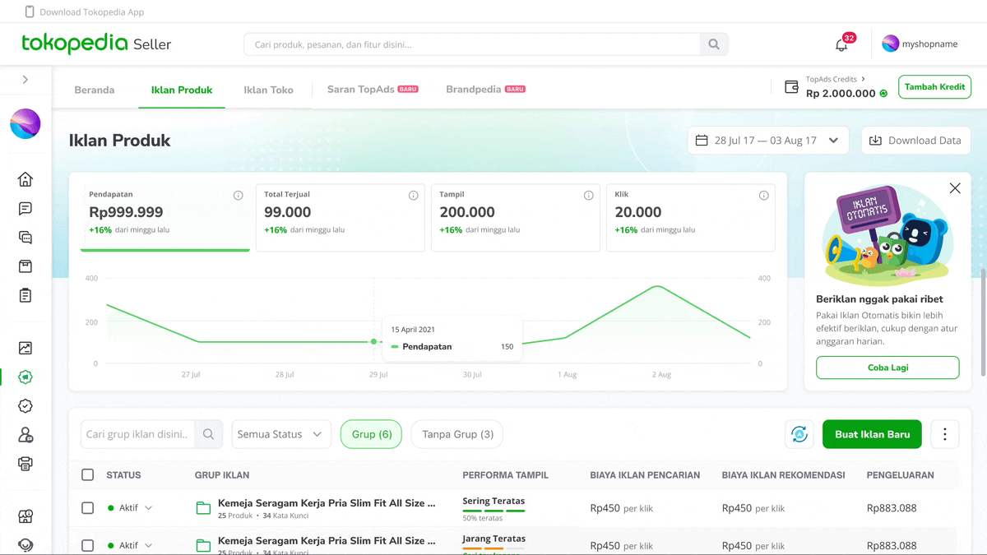The image size is (987, 555).
Task: Open the single chat message sidebar icon
Action: 25,209
